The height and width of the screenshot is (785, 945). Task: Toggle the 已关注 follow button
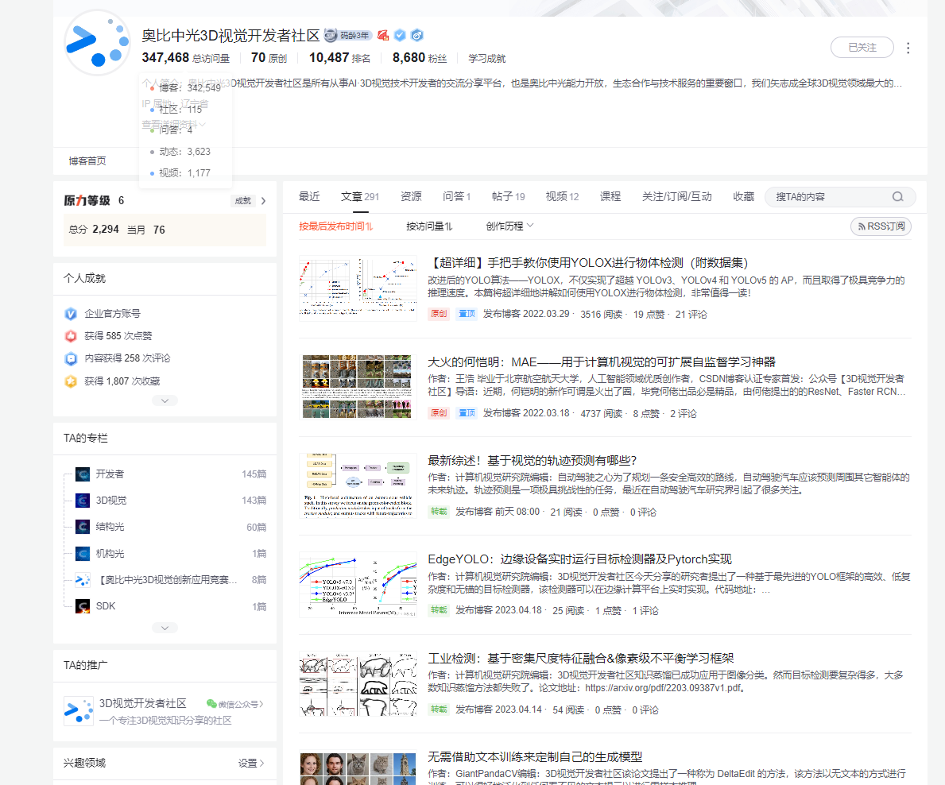[x=862, y=48]
